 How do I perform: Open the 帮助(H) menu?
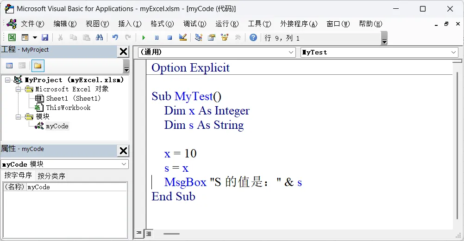(x=370, y=24)
